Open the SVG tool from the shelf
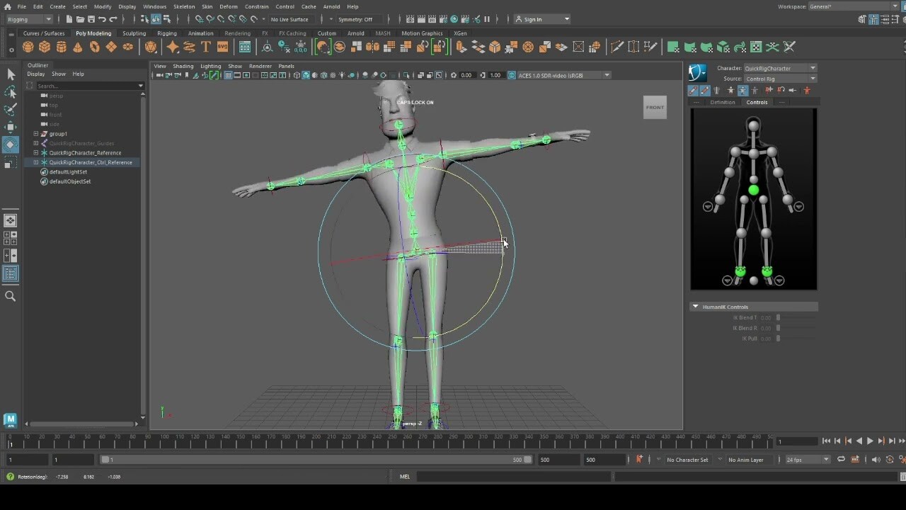The height and width of the screenshot is (510, 906). pos(224,47)
